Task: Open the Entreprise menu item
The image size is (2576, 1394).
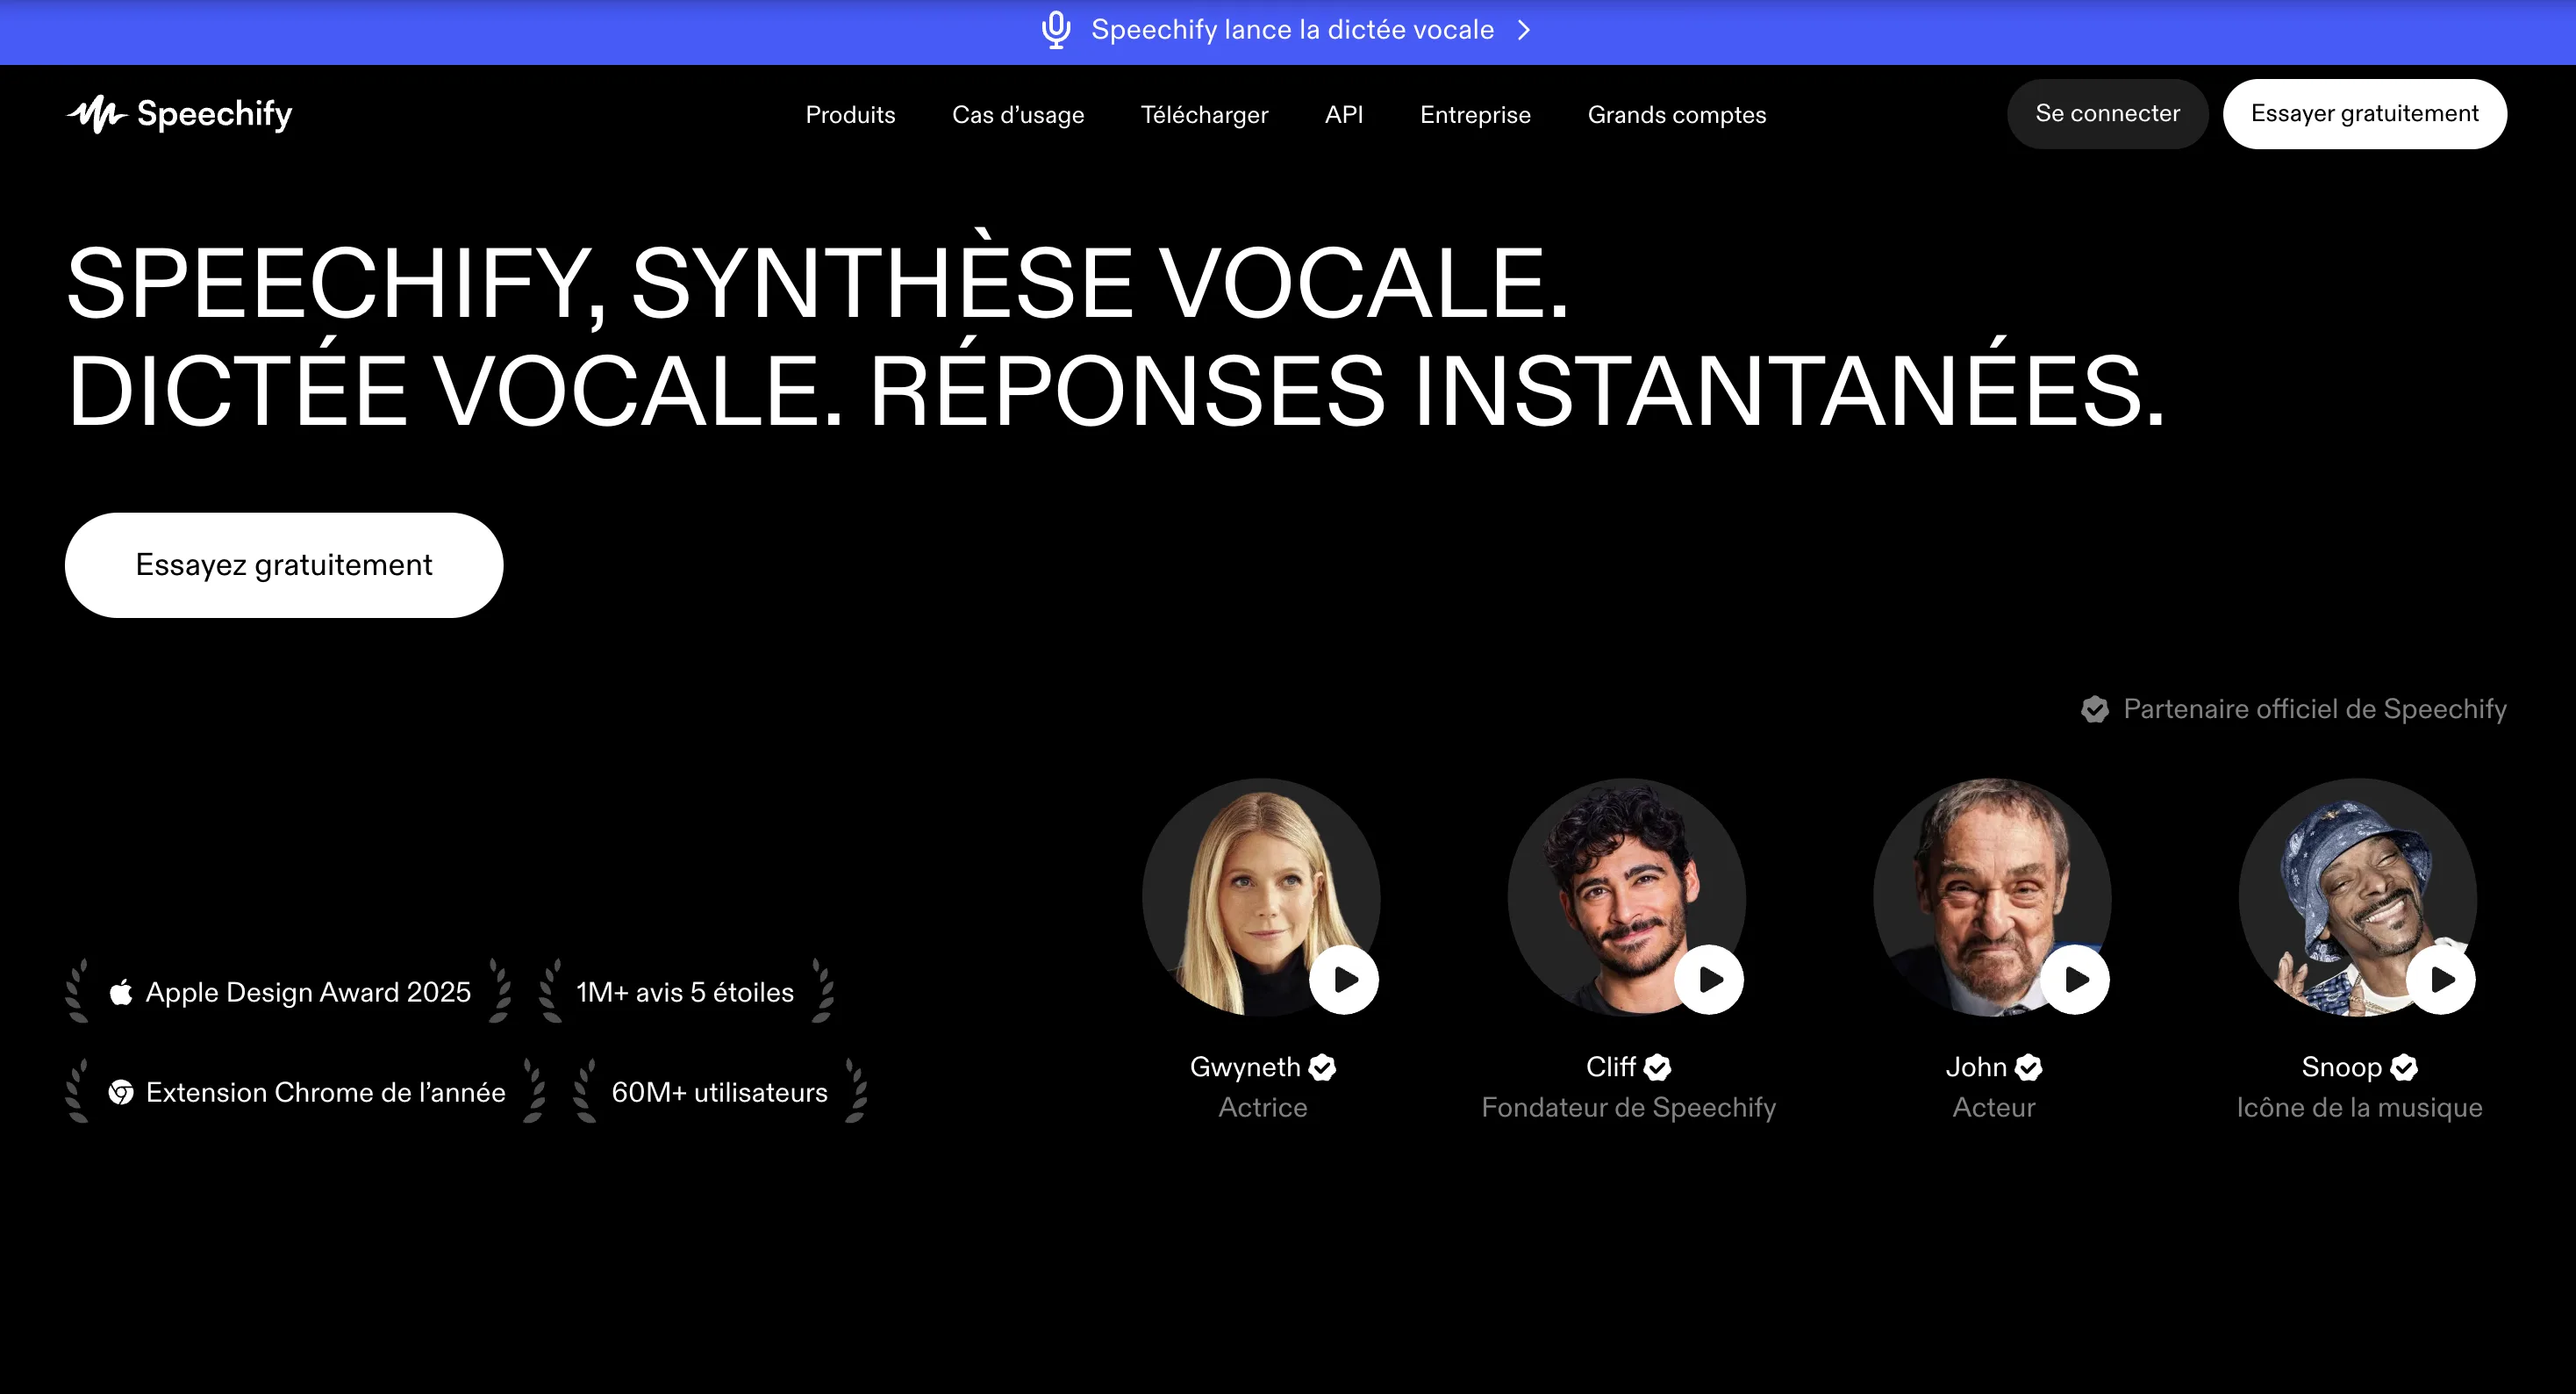Action: (1475, 115)
